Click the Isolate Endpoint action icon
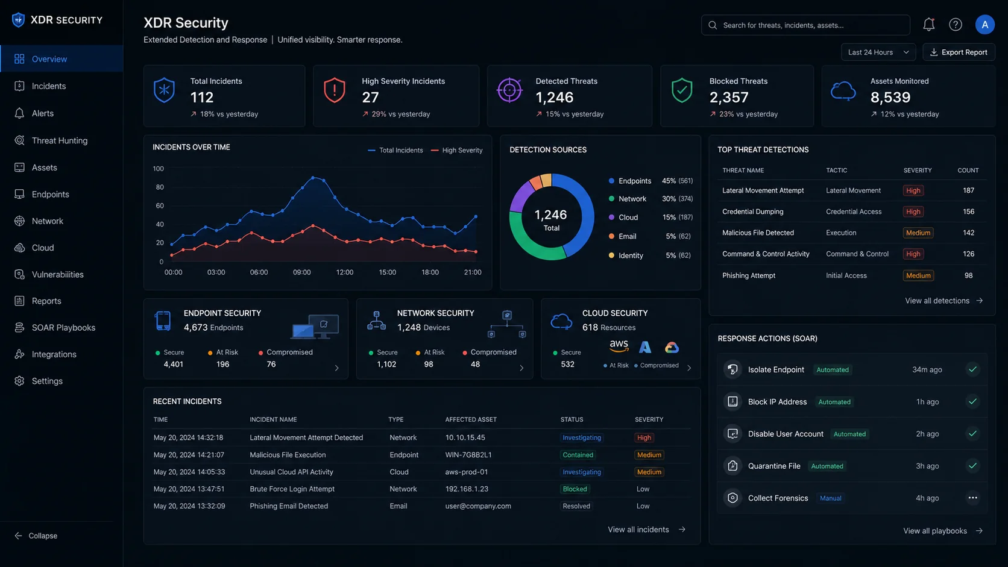 (x=732, y=369)
